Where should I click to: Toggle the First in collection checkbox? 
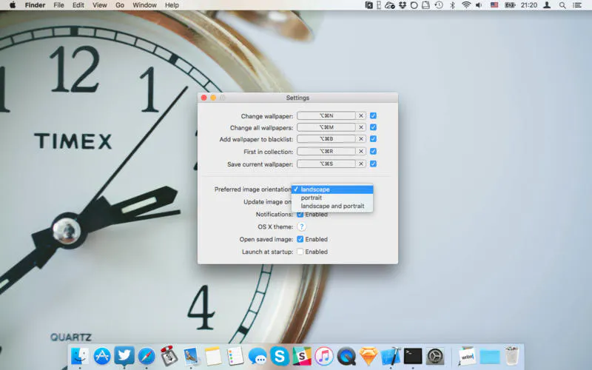click(373, 152)
